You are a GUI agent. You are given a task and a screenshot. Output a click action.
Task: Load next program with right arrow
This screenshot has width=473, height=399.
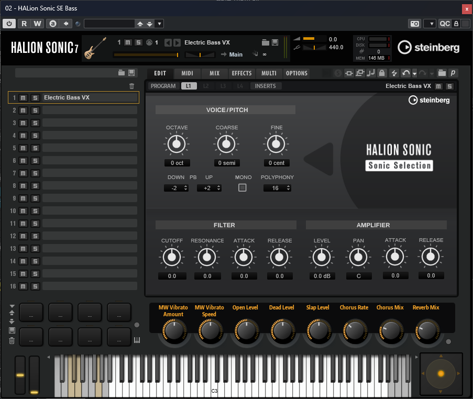coord(177,42)
